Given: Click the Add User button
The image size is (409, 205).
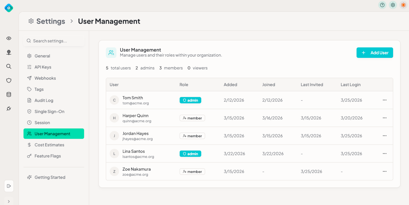Looking at the screenshot, I should coord(374,53).
